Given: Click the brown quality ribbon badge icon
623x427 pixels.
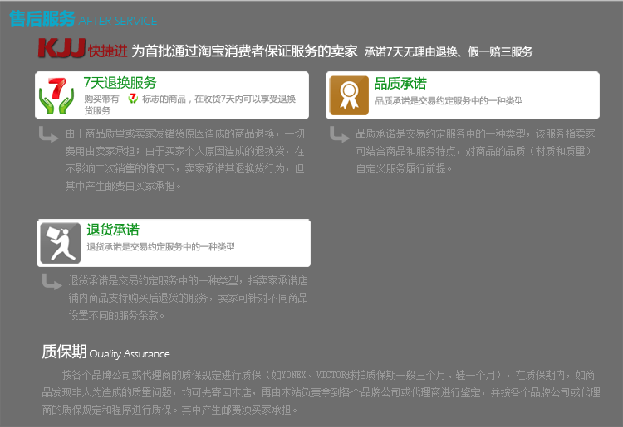Looking at the screenshot, I should click(349, 95).
